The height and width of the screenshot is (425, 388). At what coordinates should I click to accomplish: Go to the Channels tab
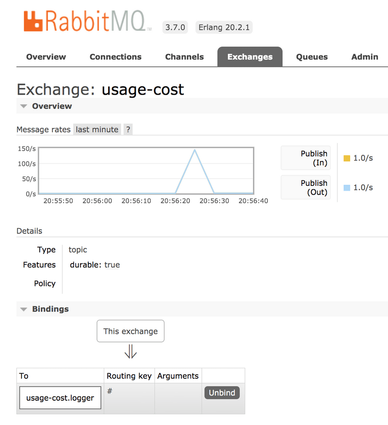pyautogui.click(x=184, y=57)
